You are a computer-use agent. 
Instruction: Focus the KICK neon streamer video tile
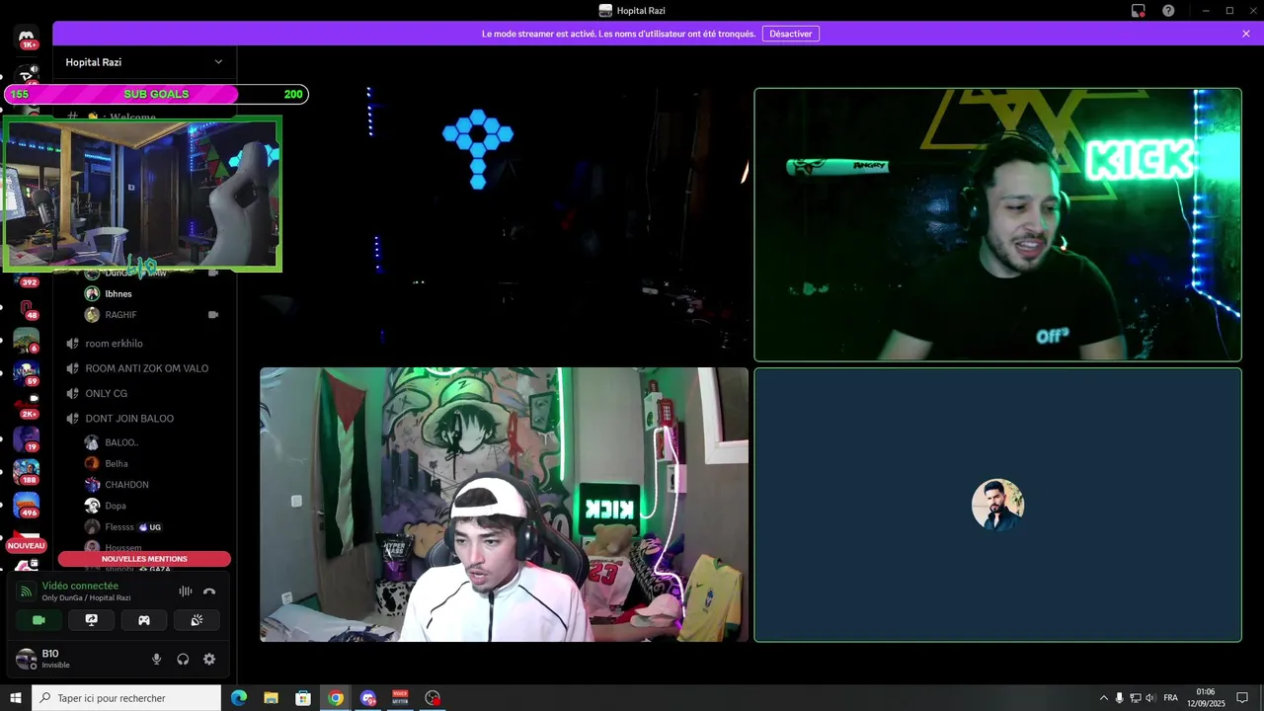tap(997, 225)
